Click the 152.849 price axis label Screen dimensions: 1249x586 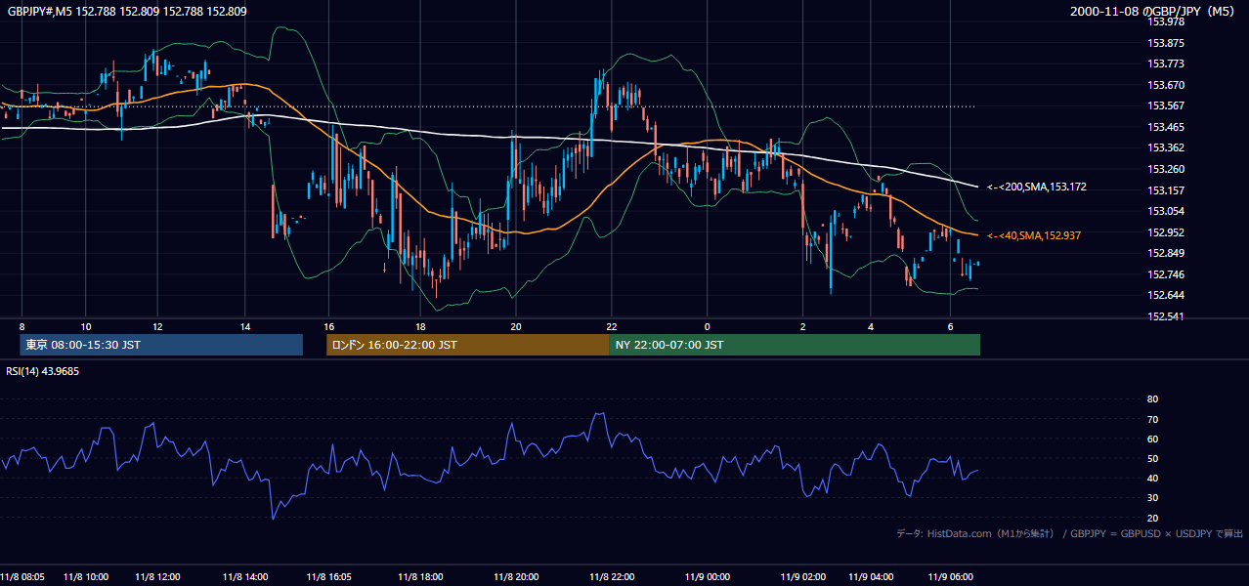(x=1166, y=253)
